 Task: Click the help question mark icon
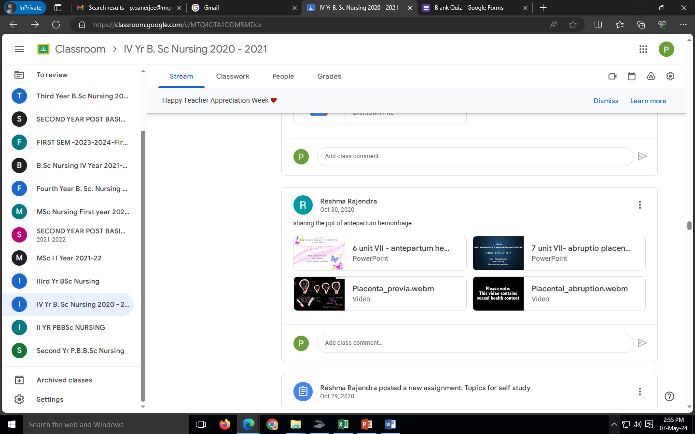[669, 396]
